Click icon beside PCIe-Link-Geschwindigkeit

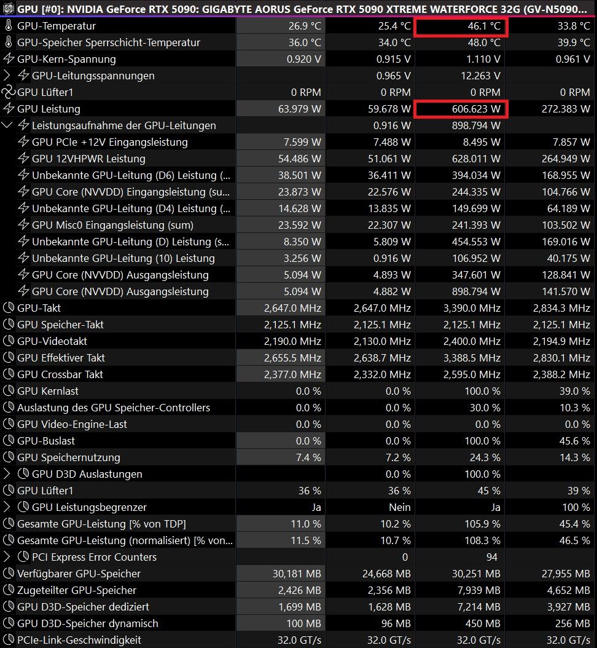point(8,639)
